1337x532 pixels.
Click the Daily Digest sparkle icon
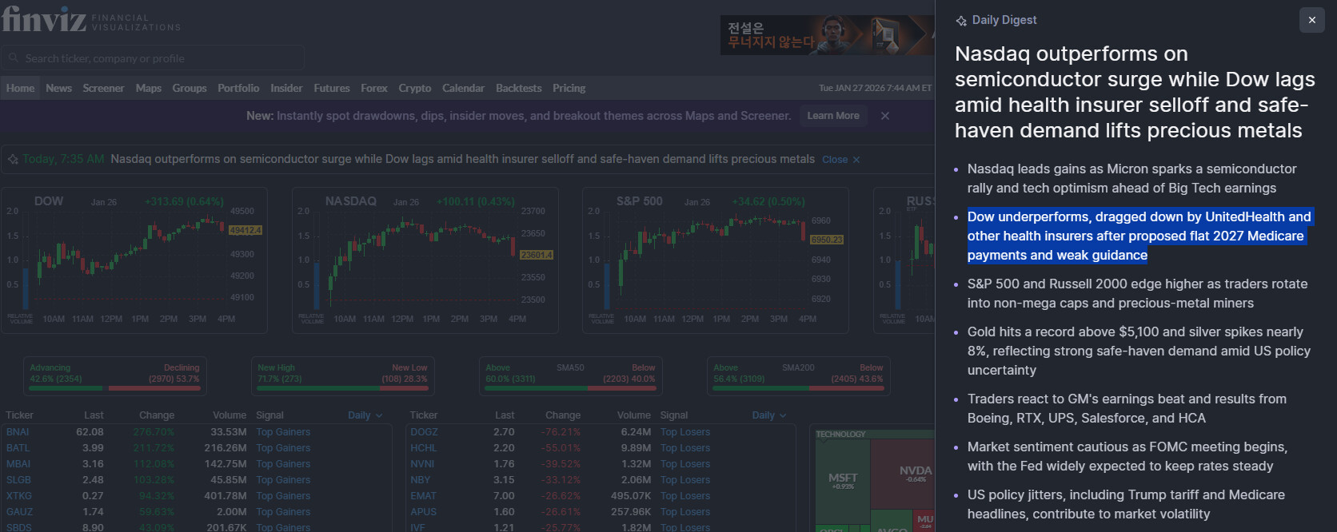tap(961, 21)
